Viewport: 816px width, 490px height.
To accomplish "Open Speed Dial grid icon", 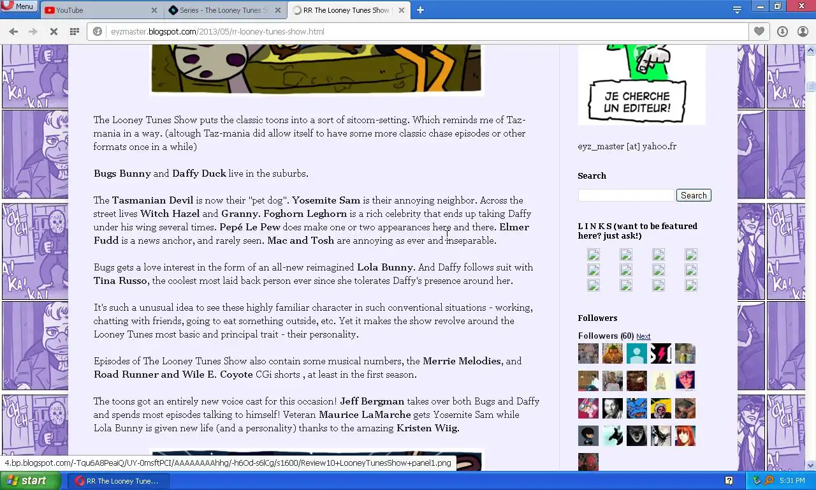I will pyautogui.click(x=74, y=31).
